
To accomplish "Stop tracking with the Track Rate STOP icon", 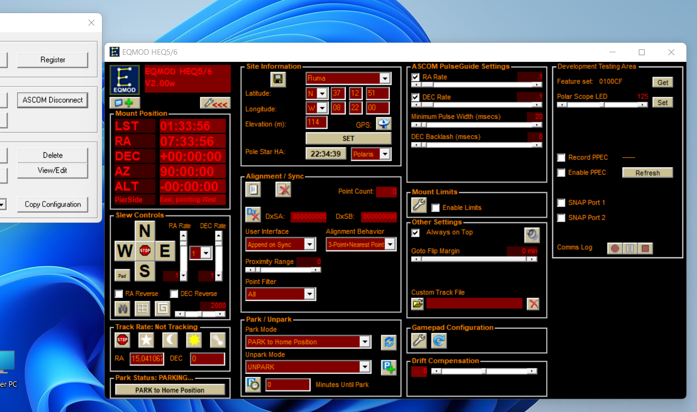I will pyautogui.click(x=123, y=340).
